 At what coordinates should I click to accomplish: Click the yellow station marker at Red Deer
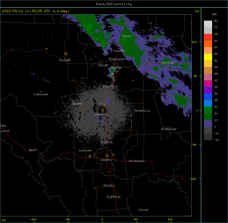(x=112, y=74)
